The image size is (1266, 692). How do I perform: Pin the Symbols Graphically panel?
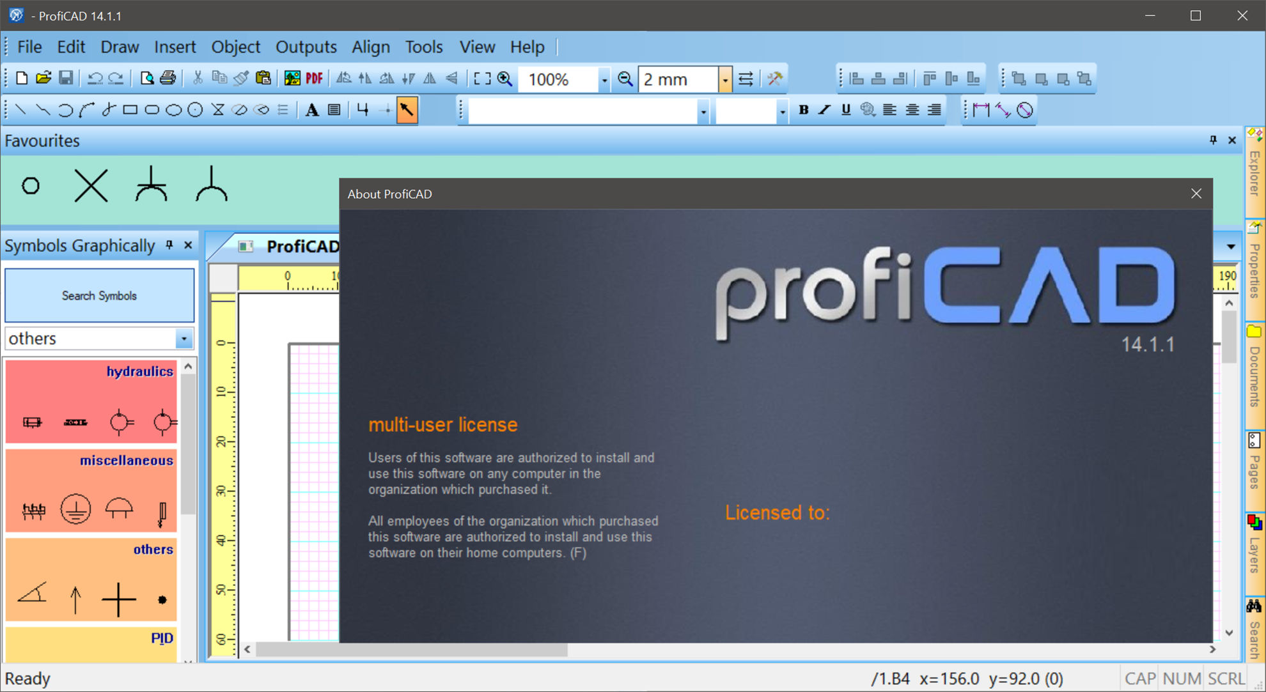point(169,245)
